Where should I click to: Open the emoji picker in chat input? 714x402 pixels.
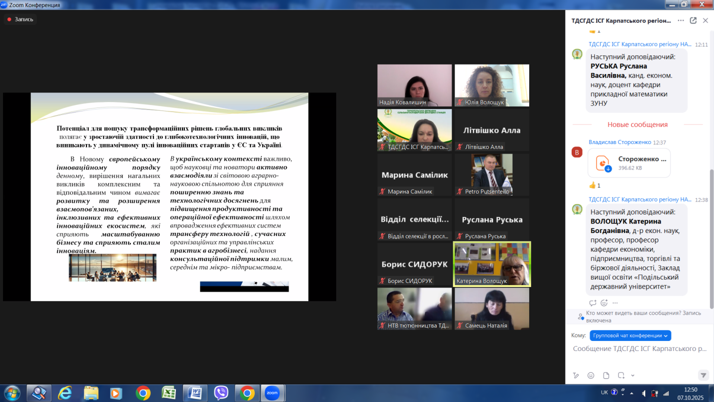pos(591,375)
